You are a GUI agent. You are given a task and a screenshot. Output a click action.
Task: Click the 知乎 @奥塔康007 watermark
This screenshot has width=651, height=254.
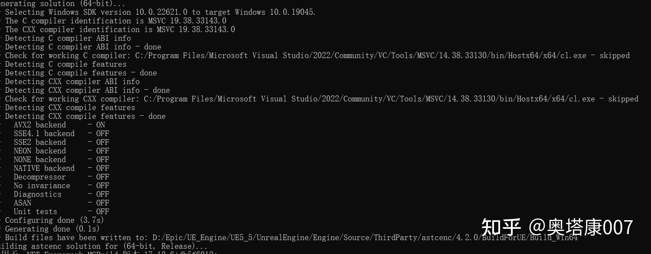pos(557,227)
